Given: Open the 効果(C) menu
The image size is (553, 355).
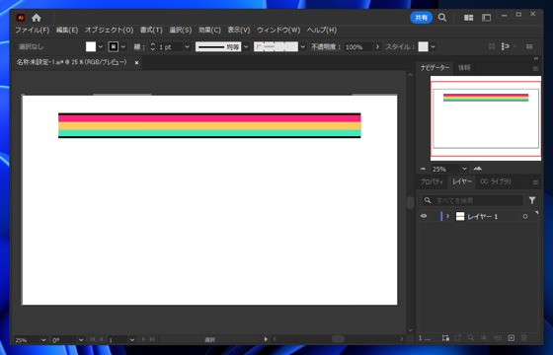Looking at the screenshot, I should 209,30.
